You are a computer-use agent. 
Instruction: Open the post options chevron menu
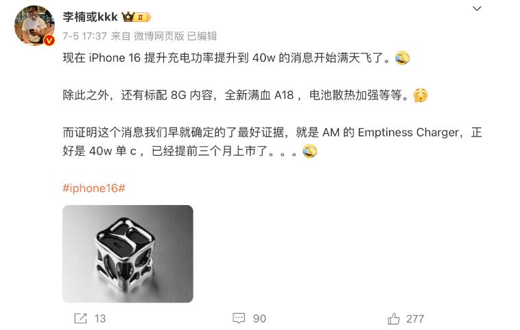477,9
